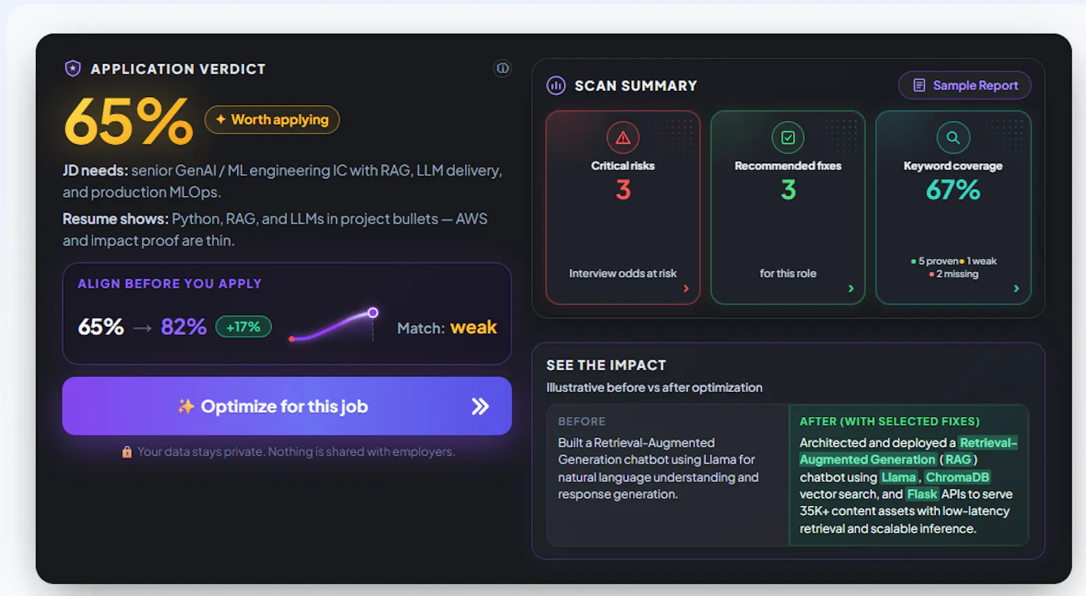1086x596 pixels.
Task: Click the shield icon beside Application Verdict
Action: click(x=73, y=68)
